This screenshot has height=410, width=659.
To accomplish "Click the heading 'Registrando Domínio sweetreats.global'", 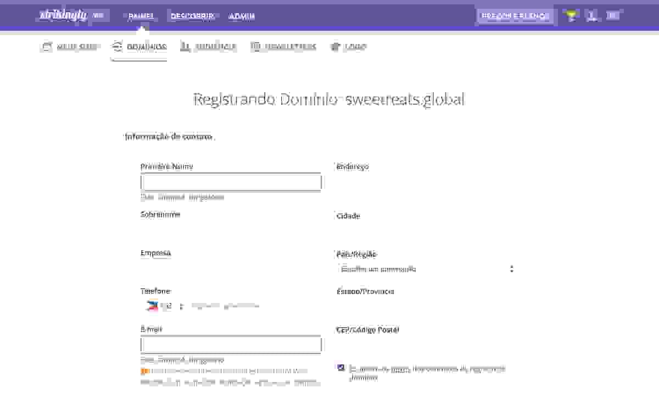I will point(329,99).
